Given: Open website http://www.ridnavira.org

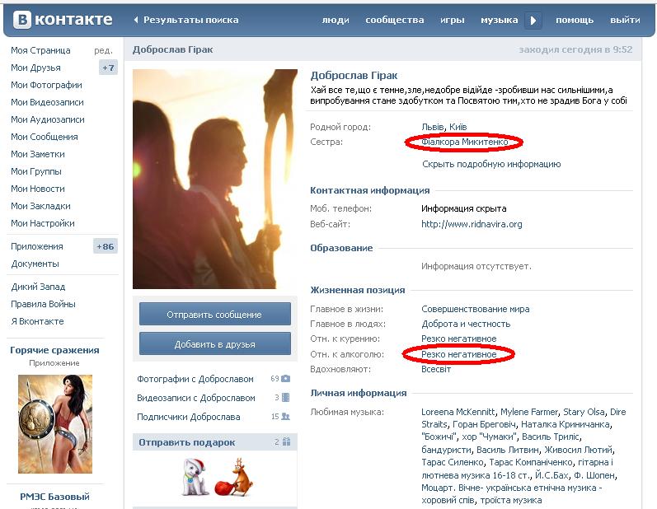Looking at the screenshot, I should point(472,224).
